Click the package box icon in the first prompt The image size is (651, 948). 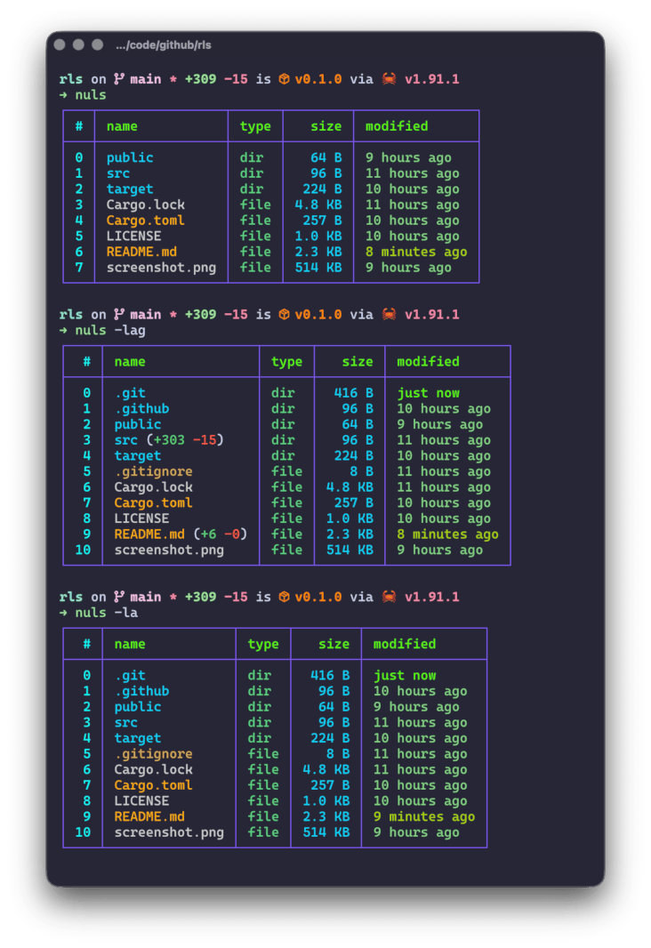[x=284, y=79]
